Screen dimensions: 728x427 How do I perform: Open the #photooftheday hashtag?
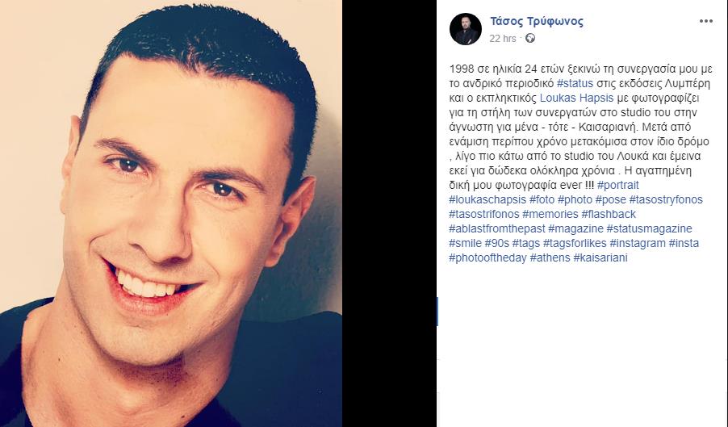point(487,257)
